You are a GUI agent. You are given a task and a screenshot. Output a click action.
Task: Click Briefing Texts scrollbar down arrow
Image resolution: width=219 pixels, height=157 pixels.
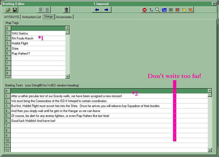tap(210, 150)
